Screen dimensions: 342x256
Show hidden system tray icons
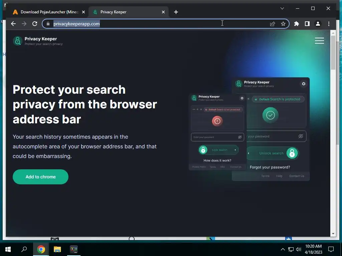283,249
